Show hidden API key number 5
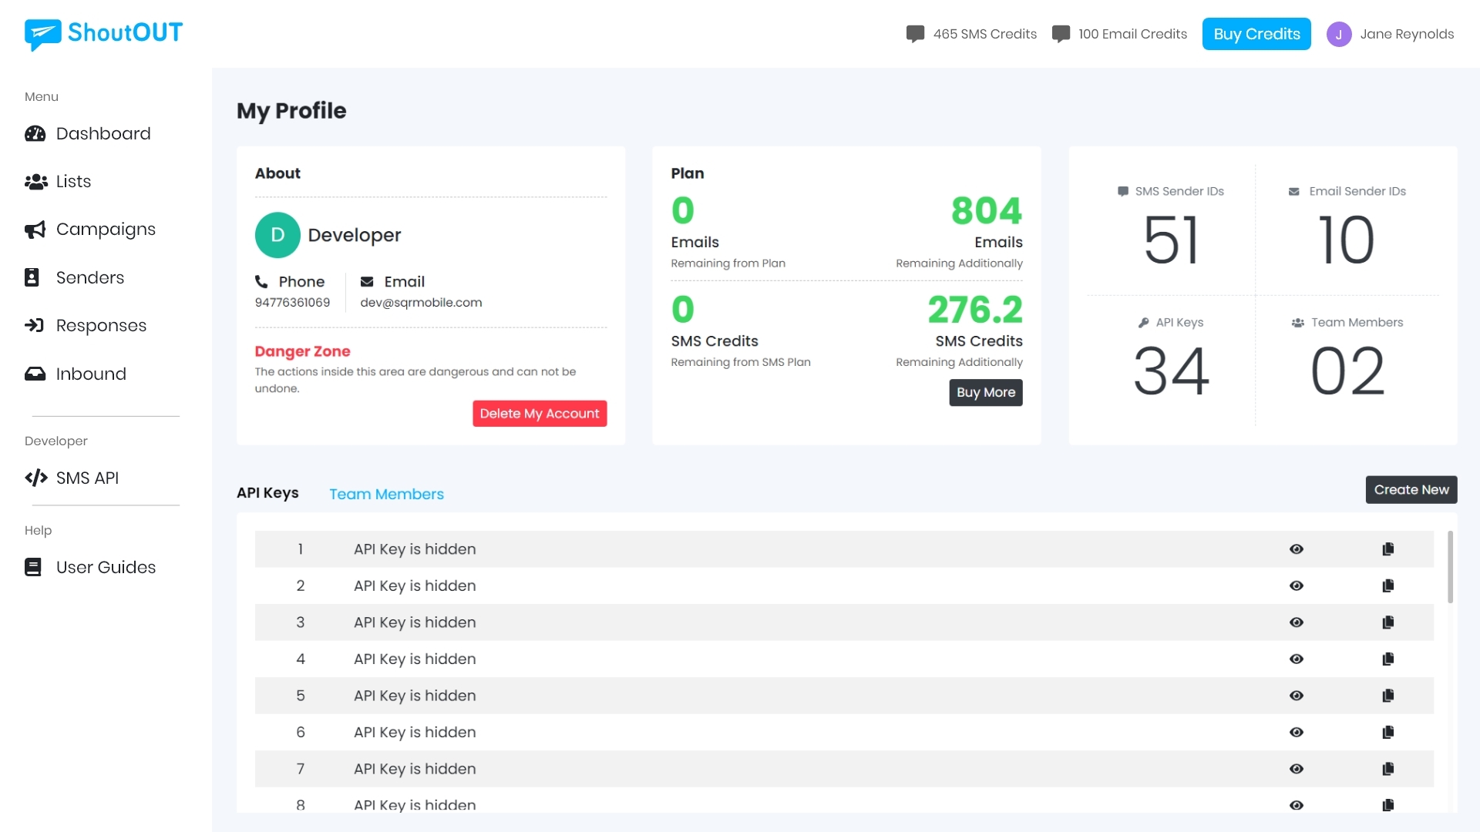The width and height of the screenshot is (1480, 832). tap(1296, 696)
